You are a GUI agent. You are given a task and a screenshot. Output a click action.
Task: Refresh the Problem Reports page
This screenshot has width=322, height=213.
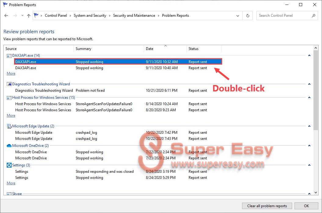[x=248, y=16]
